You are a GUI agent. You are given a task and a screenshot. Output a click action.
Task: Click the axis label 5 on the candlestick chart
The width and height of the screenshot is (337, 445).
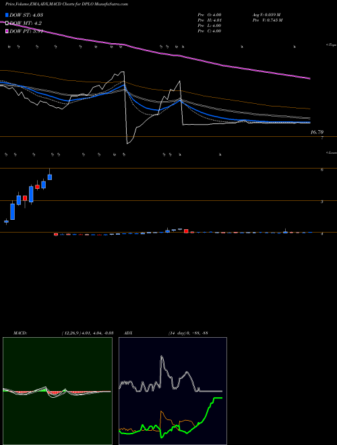321,202
